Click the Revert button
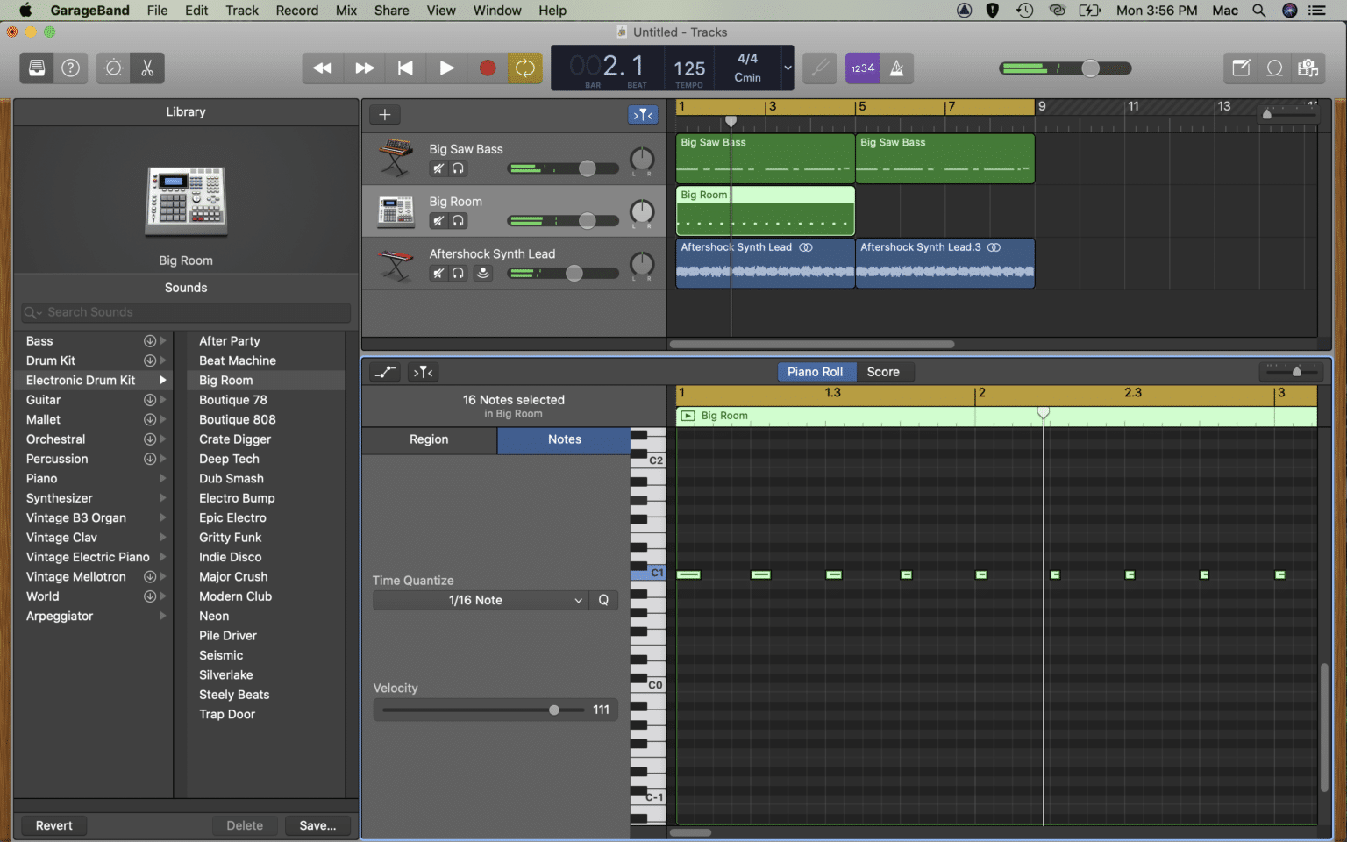 [x=53, y=825]
